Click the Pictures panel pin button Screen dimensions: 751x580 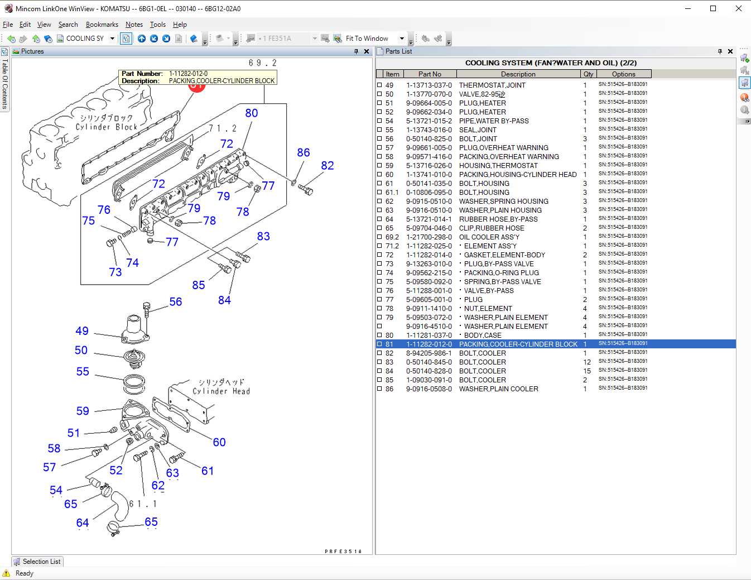355,51
